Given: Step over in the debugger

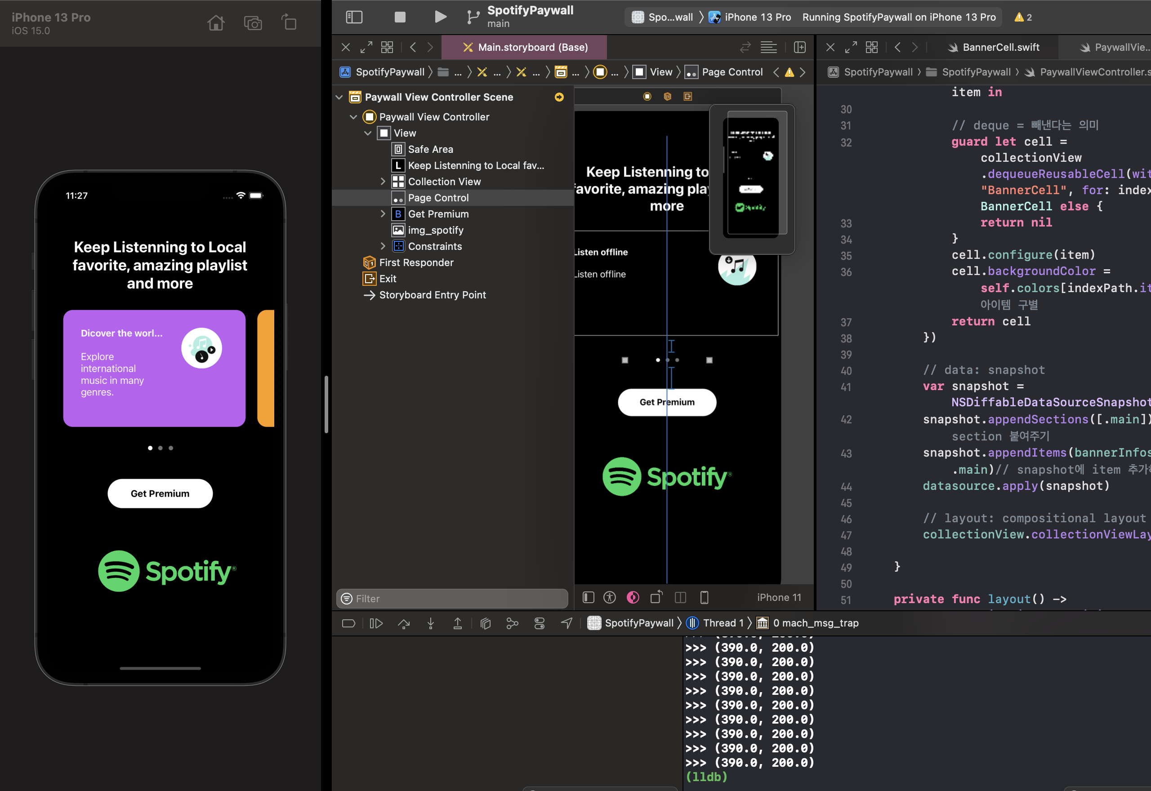Looking at the screenshot, I should (404, 623).
